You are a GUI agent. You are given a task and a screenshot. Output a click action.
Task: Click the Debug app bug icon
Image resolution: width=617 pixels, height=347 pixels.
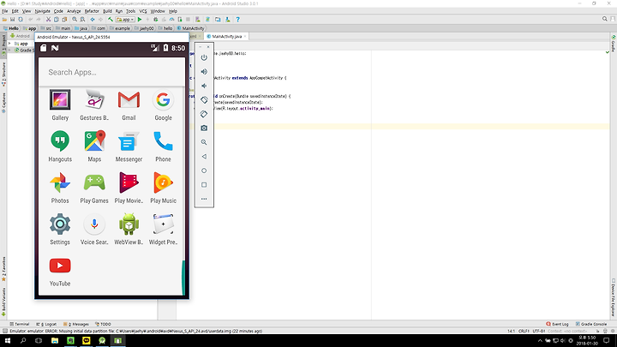coord(156,19)
